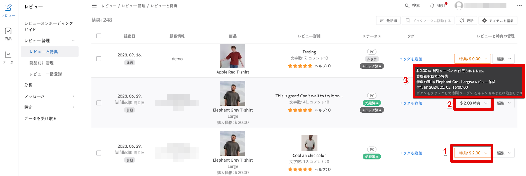Select the Apple Red T-shirt review checkbox
Screen dimensions: 526x176
pyautogui.click(x=99, y=59)
